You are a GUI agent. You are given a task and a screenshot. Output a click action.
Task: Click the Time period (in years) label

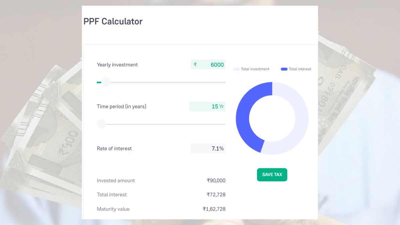[x=122, y=107]
